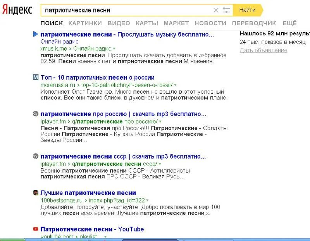
Task: Expand dropdown arrow next to youtube.com URL
Action: (105, 237)
